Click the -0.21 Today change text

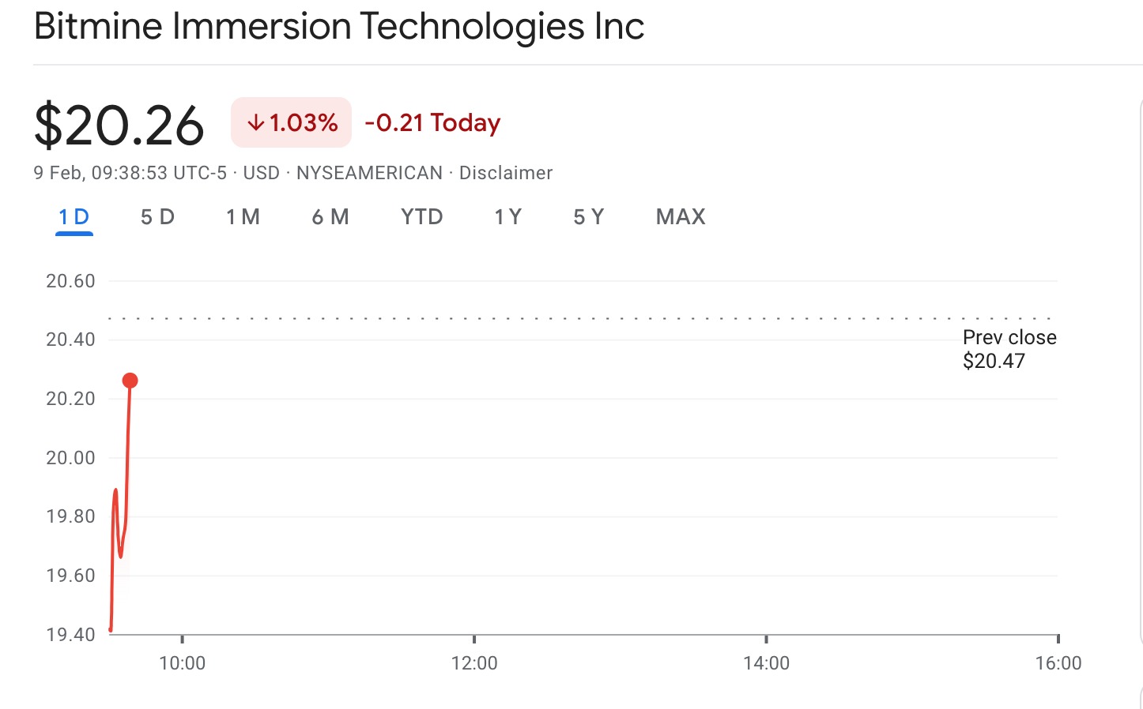pyautogui.click(x=432, y=123)
